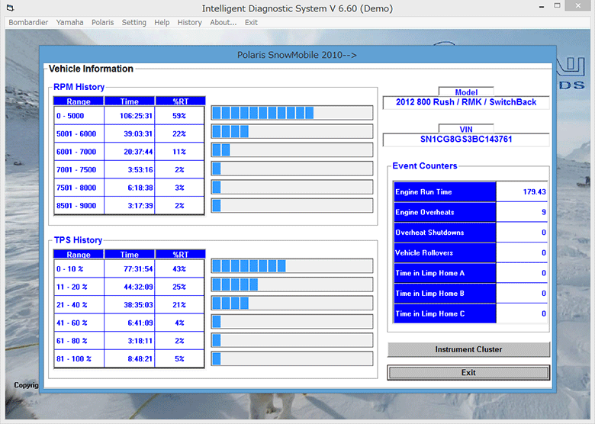Viewport: 595px width, 424px height.
Task: Select the Engine Run Time label
Action: pos(445,192)
